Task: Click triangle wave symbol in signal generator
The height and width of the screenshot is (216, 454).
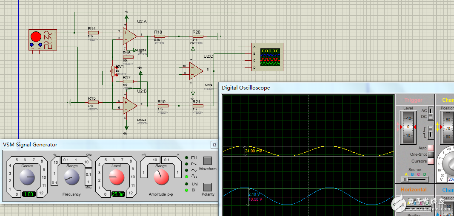Action: pos(194,170)
